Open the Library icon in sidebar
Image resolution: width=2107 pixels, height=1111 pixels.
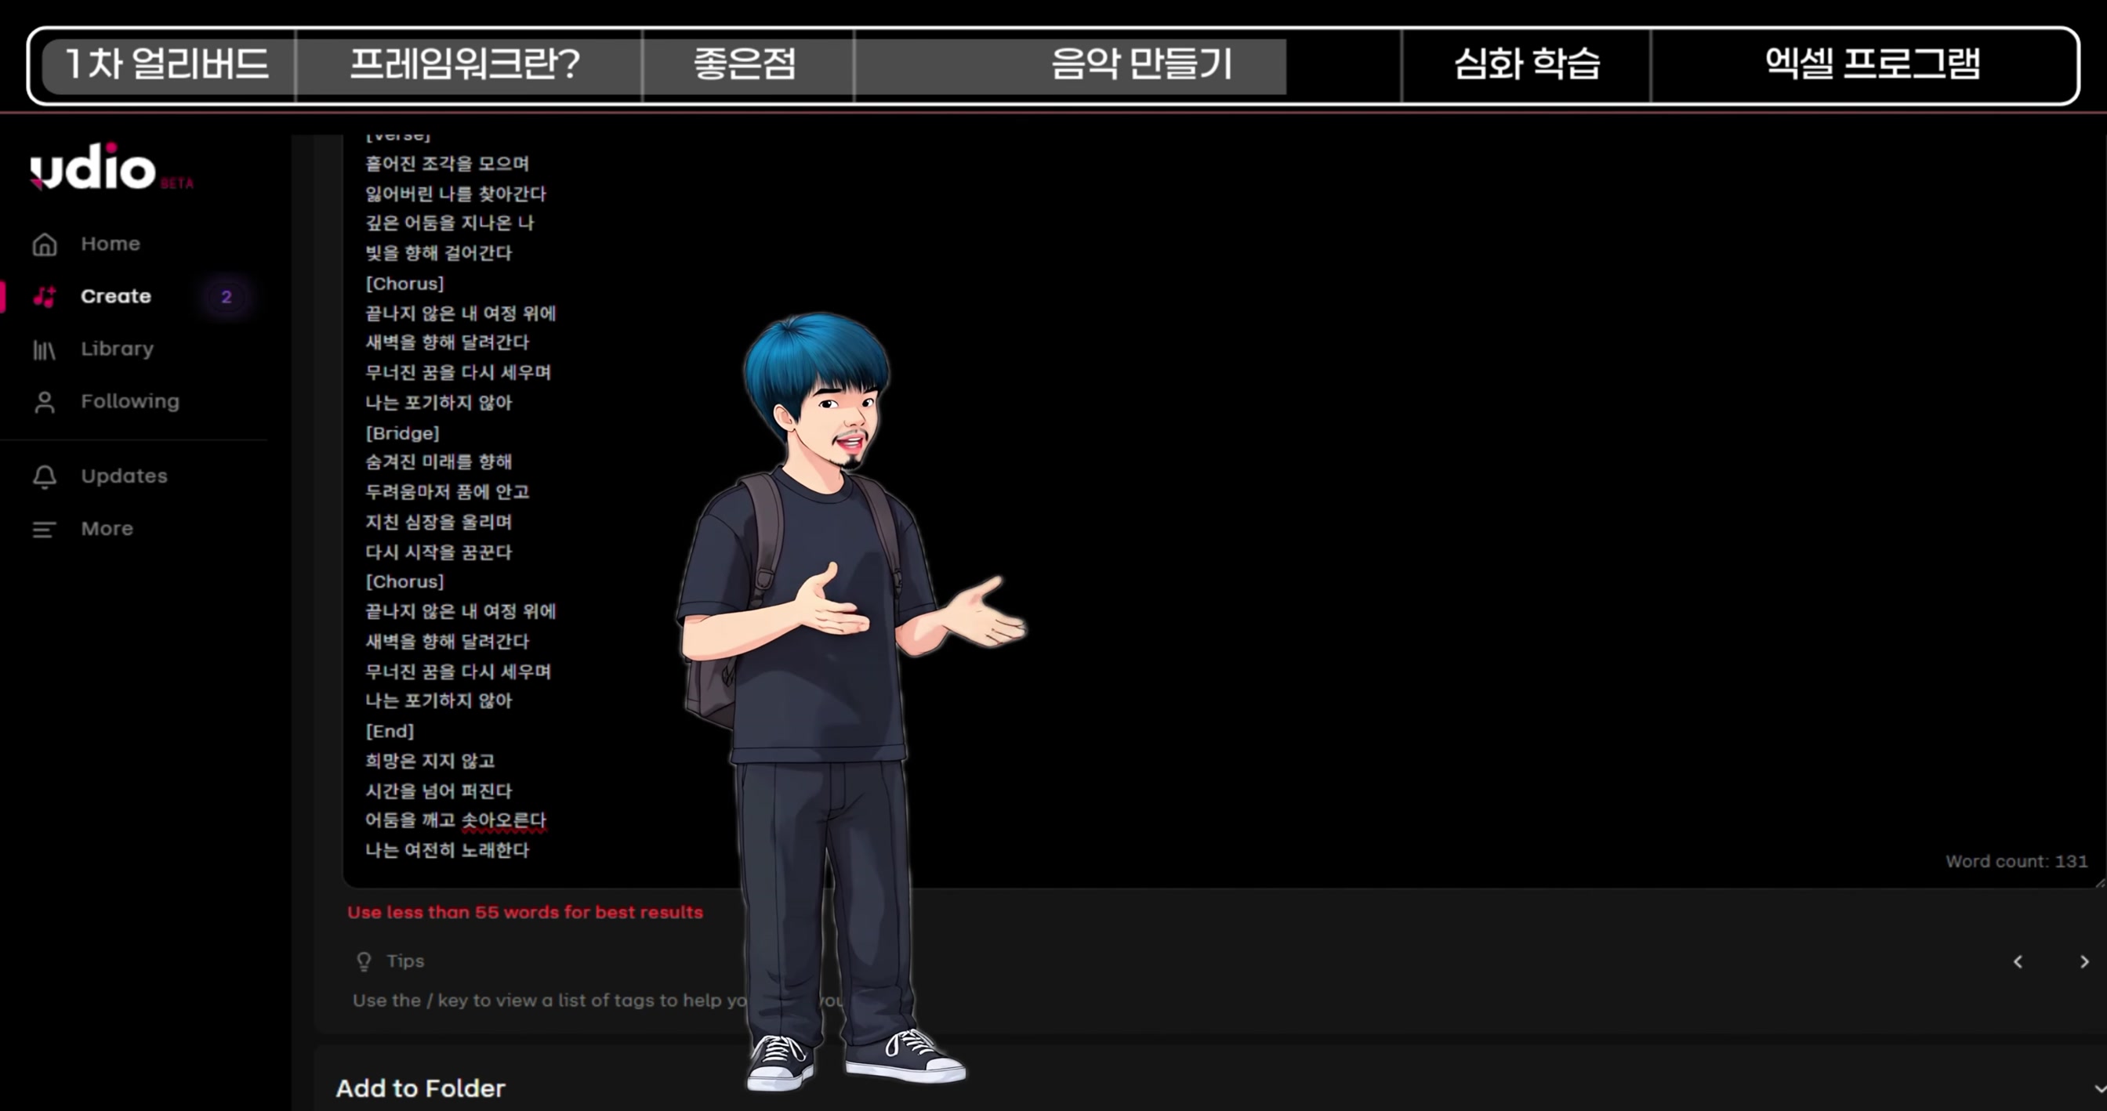pyautogui.click(x=44, y=350)
